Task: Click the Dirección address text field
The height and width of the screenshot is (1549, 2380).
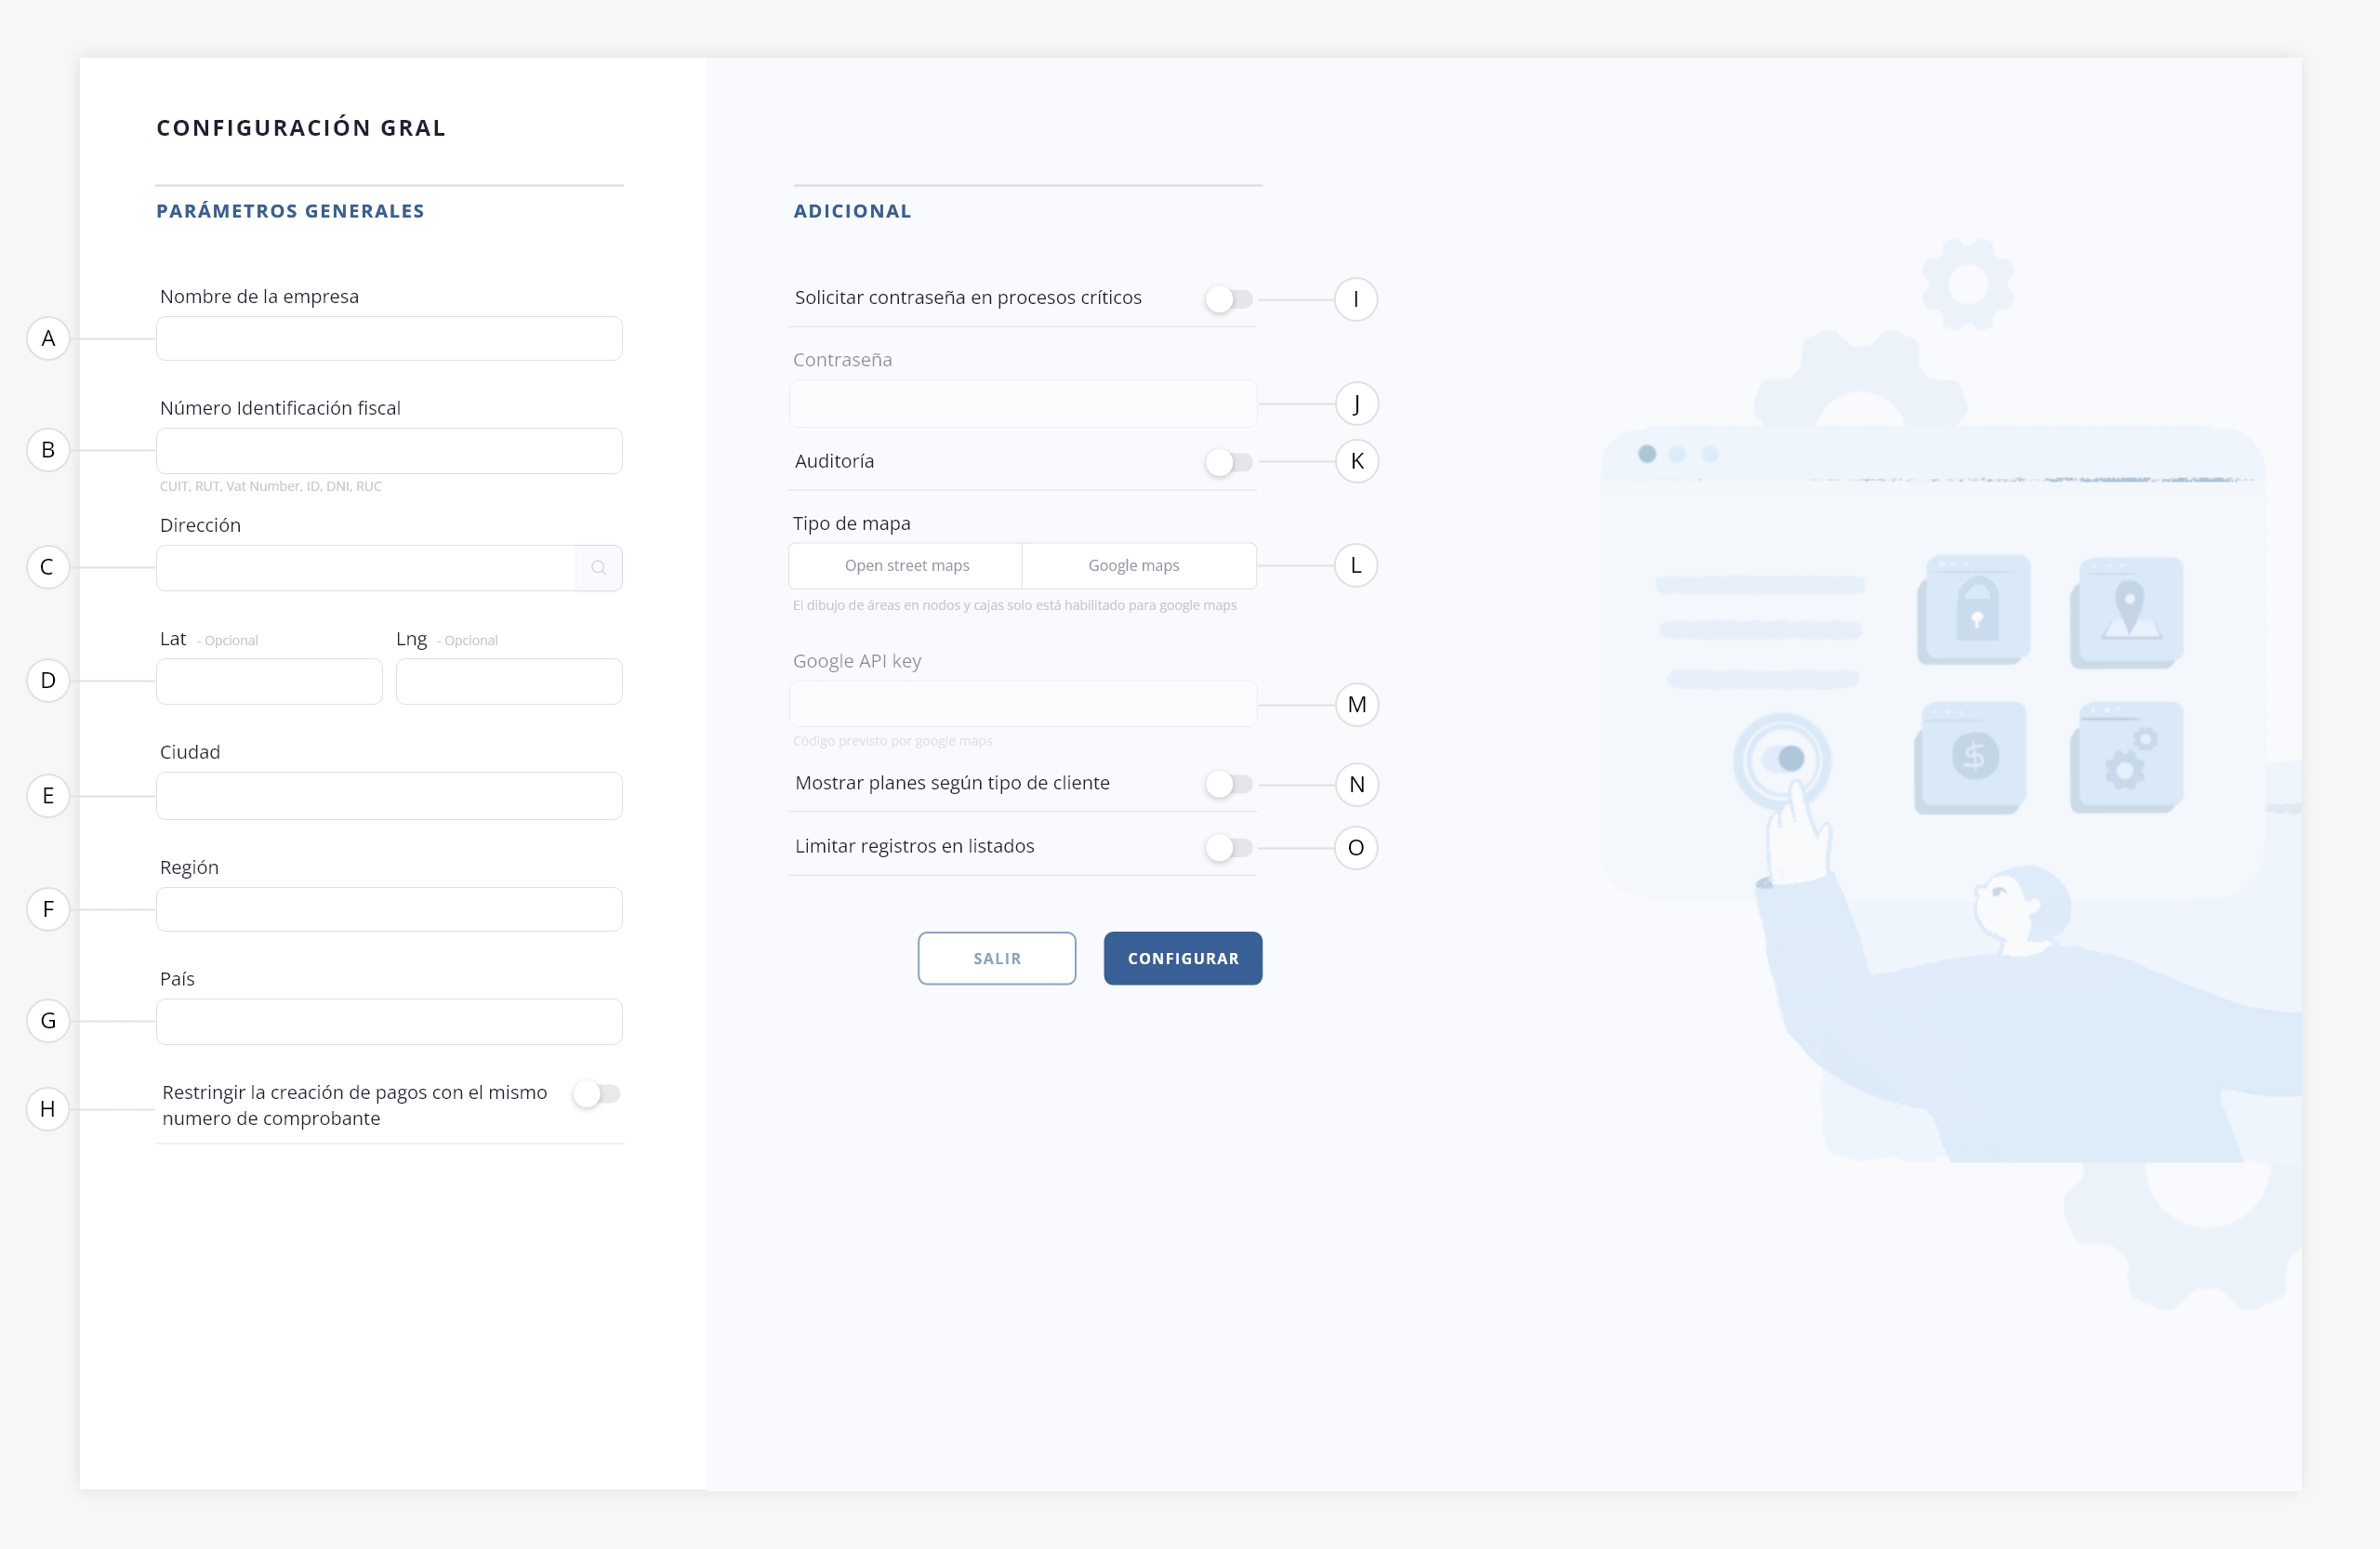Action: tap(365, 568)
